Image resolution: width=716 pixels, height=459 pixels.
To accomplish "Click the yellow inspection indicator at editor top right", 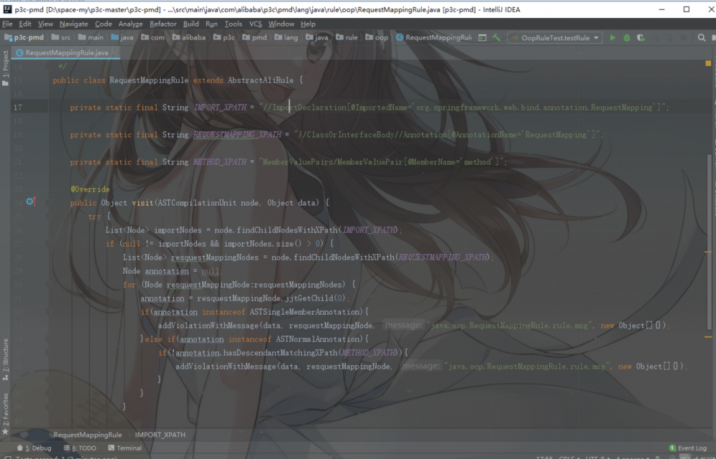I will coord(708,64).
